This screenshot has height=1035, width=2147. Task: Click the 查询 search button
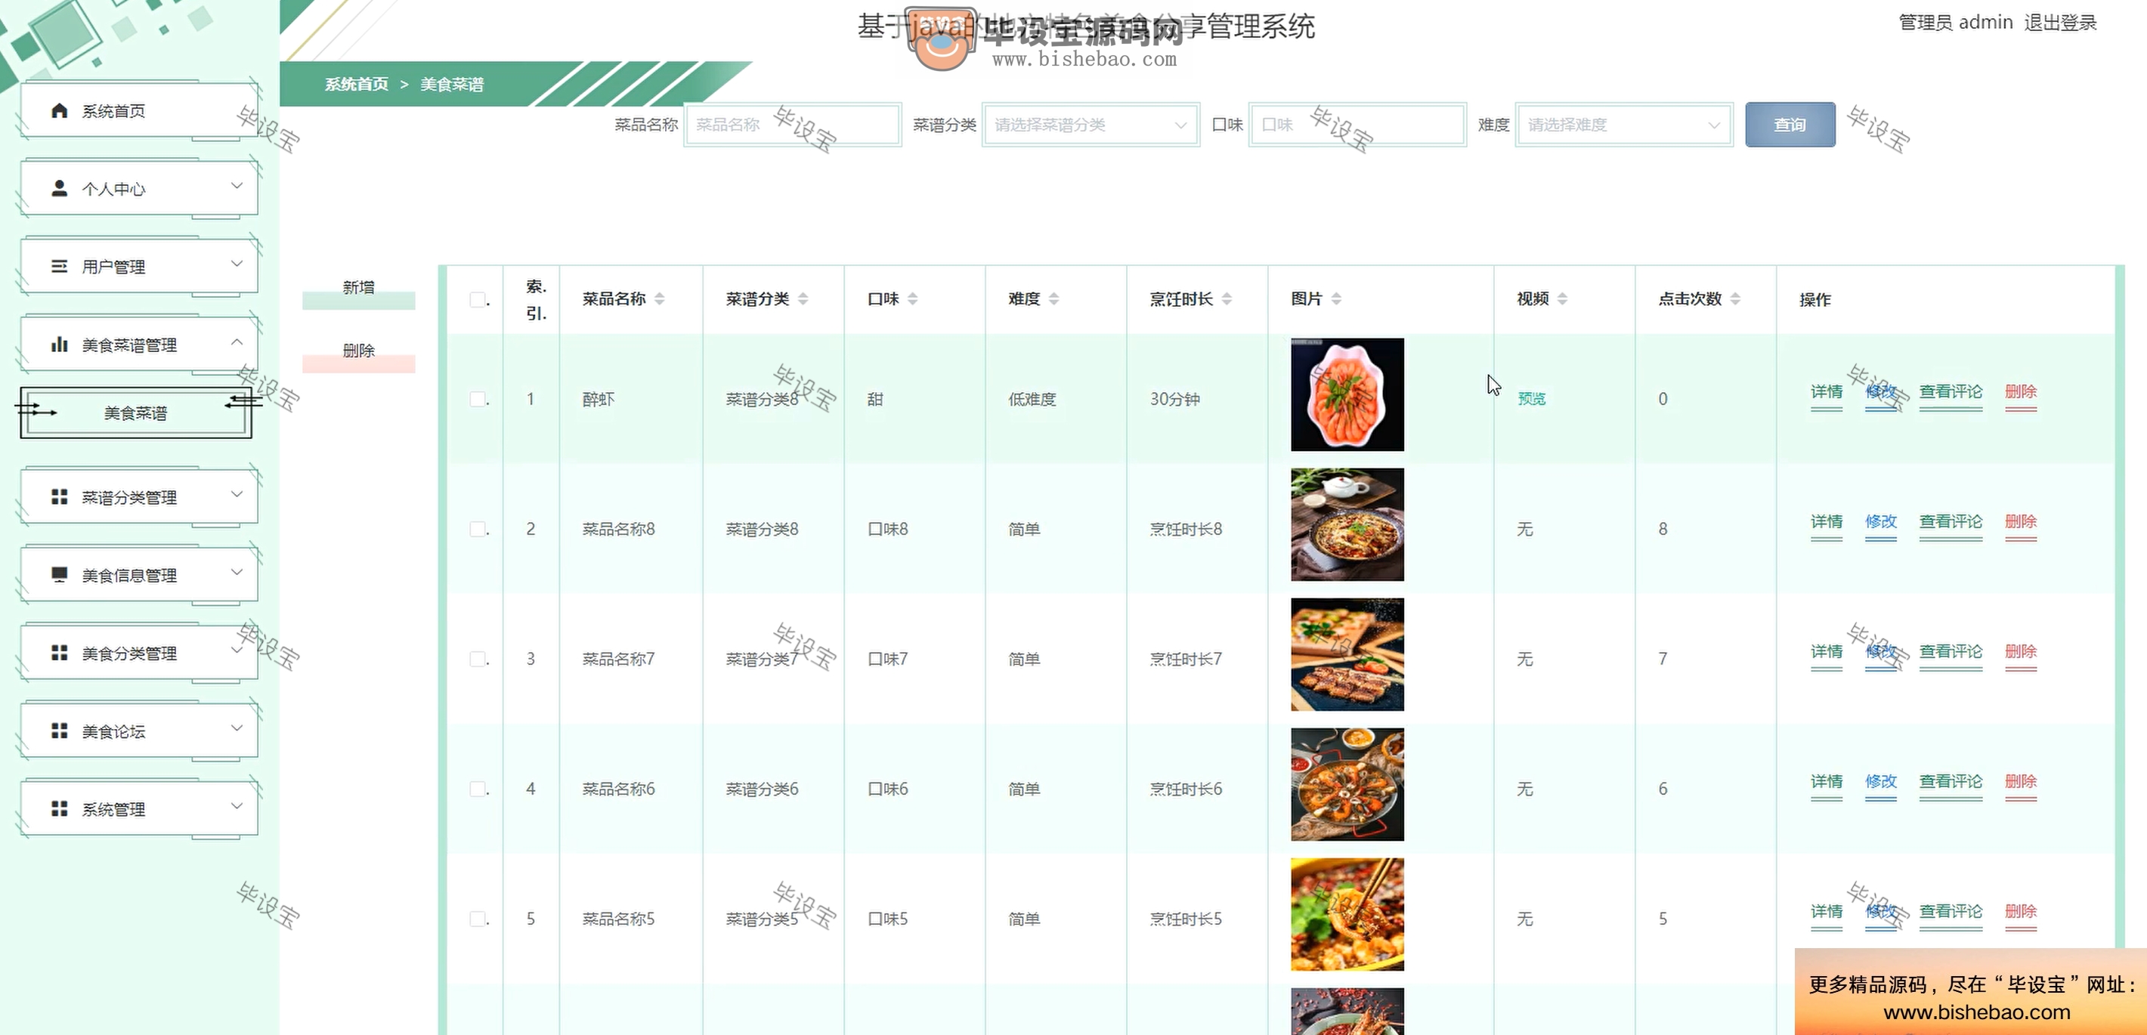coord(1790,125)
